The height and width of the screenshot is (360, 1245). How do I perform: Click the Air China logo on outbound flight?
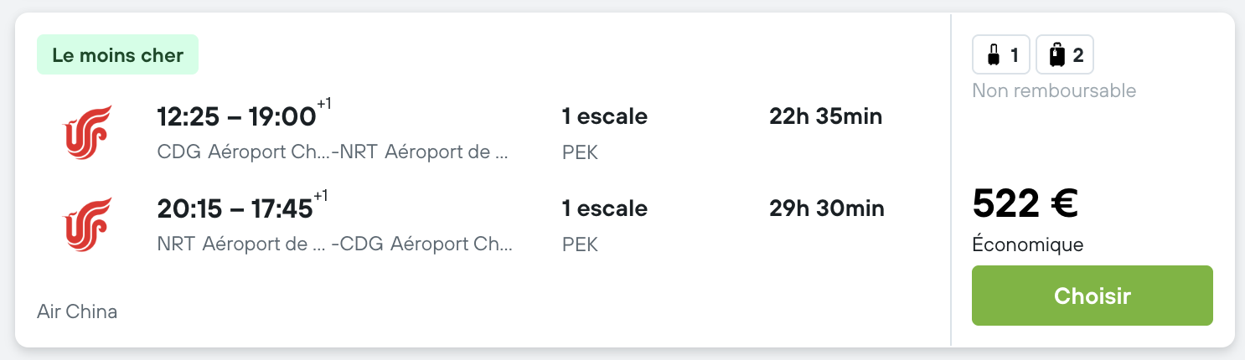click(x=88, y=132)
